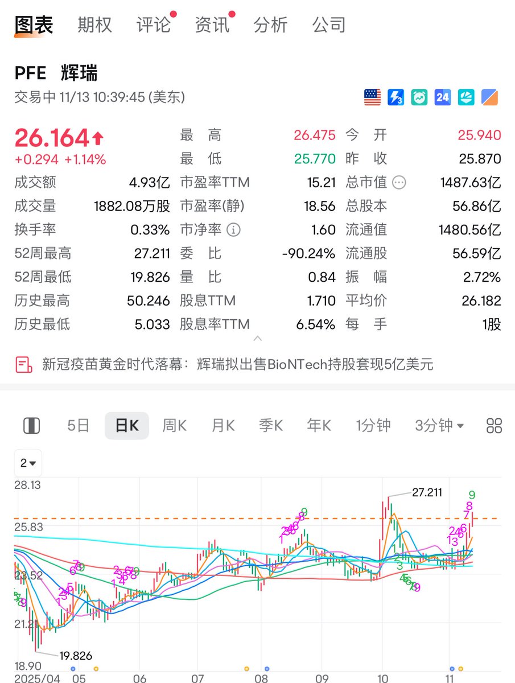
Task: Open the four-square chart settings grid icon
Action: point(494,425)
